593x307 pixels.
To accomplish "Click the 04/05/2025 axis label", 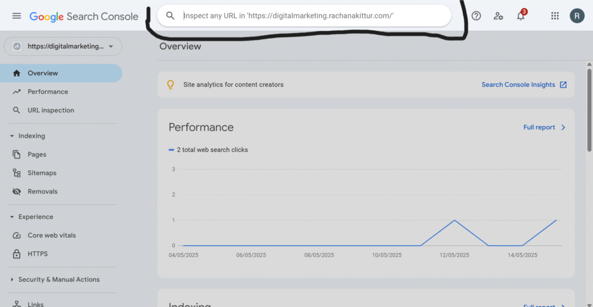I will coord(184,255).
